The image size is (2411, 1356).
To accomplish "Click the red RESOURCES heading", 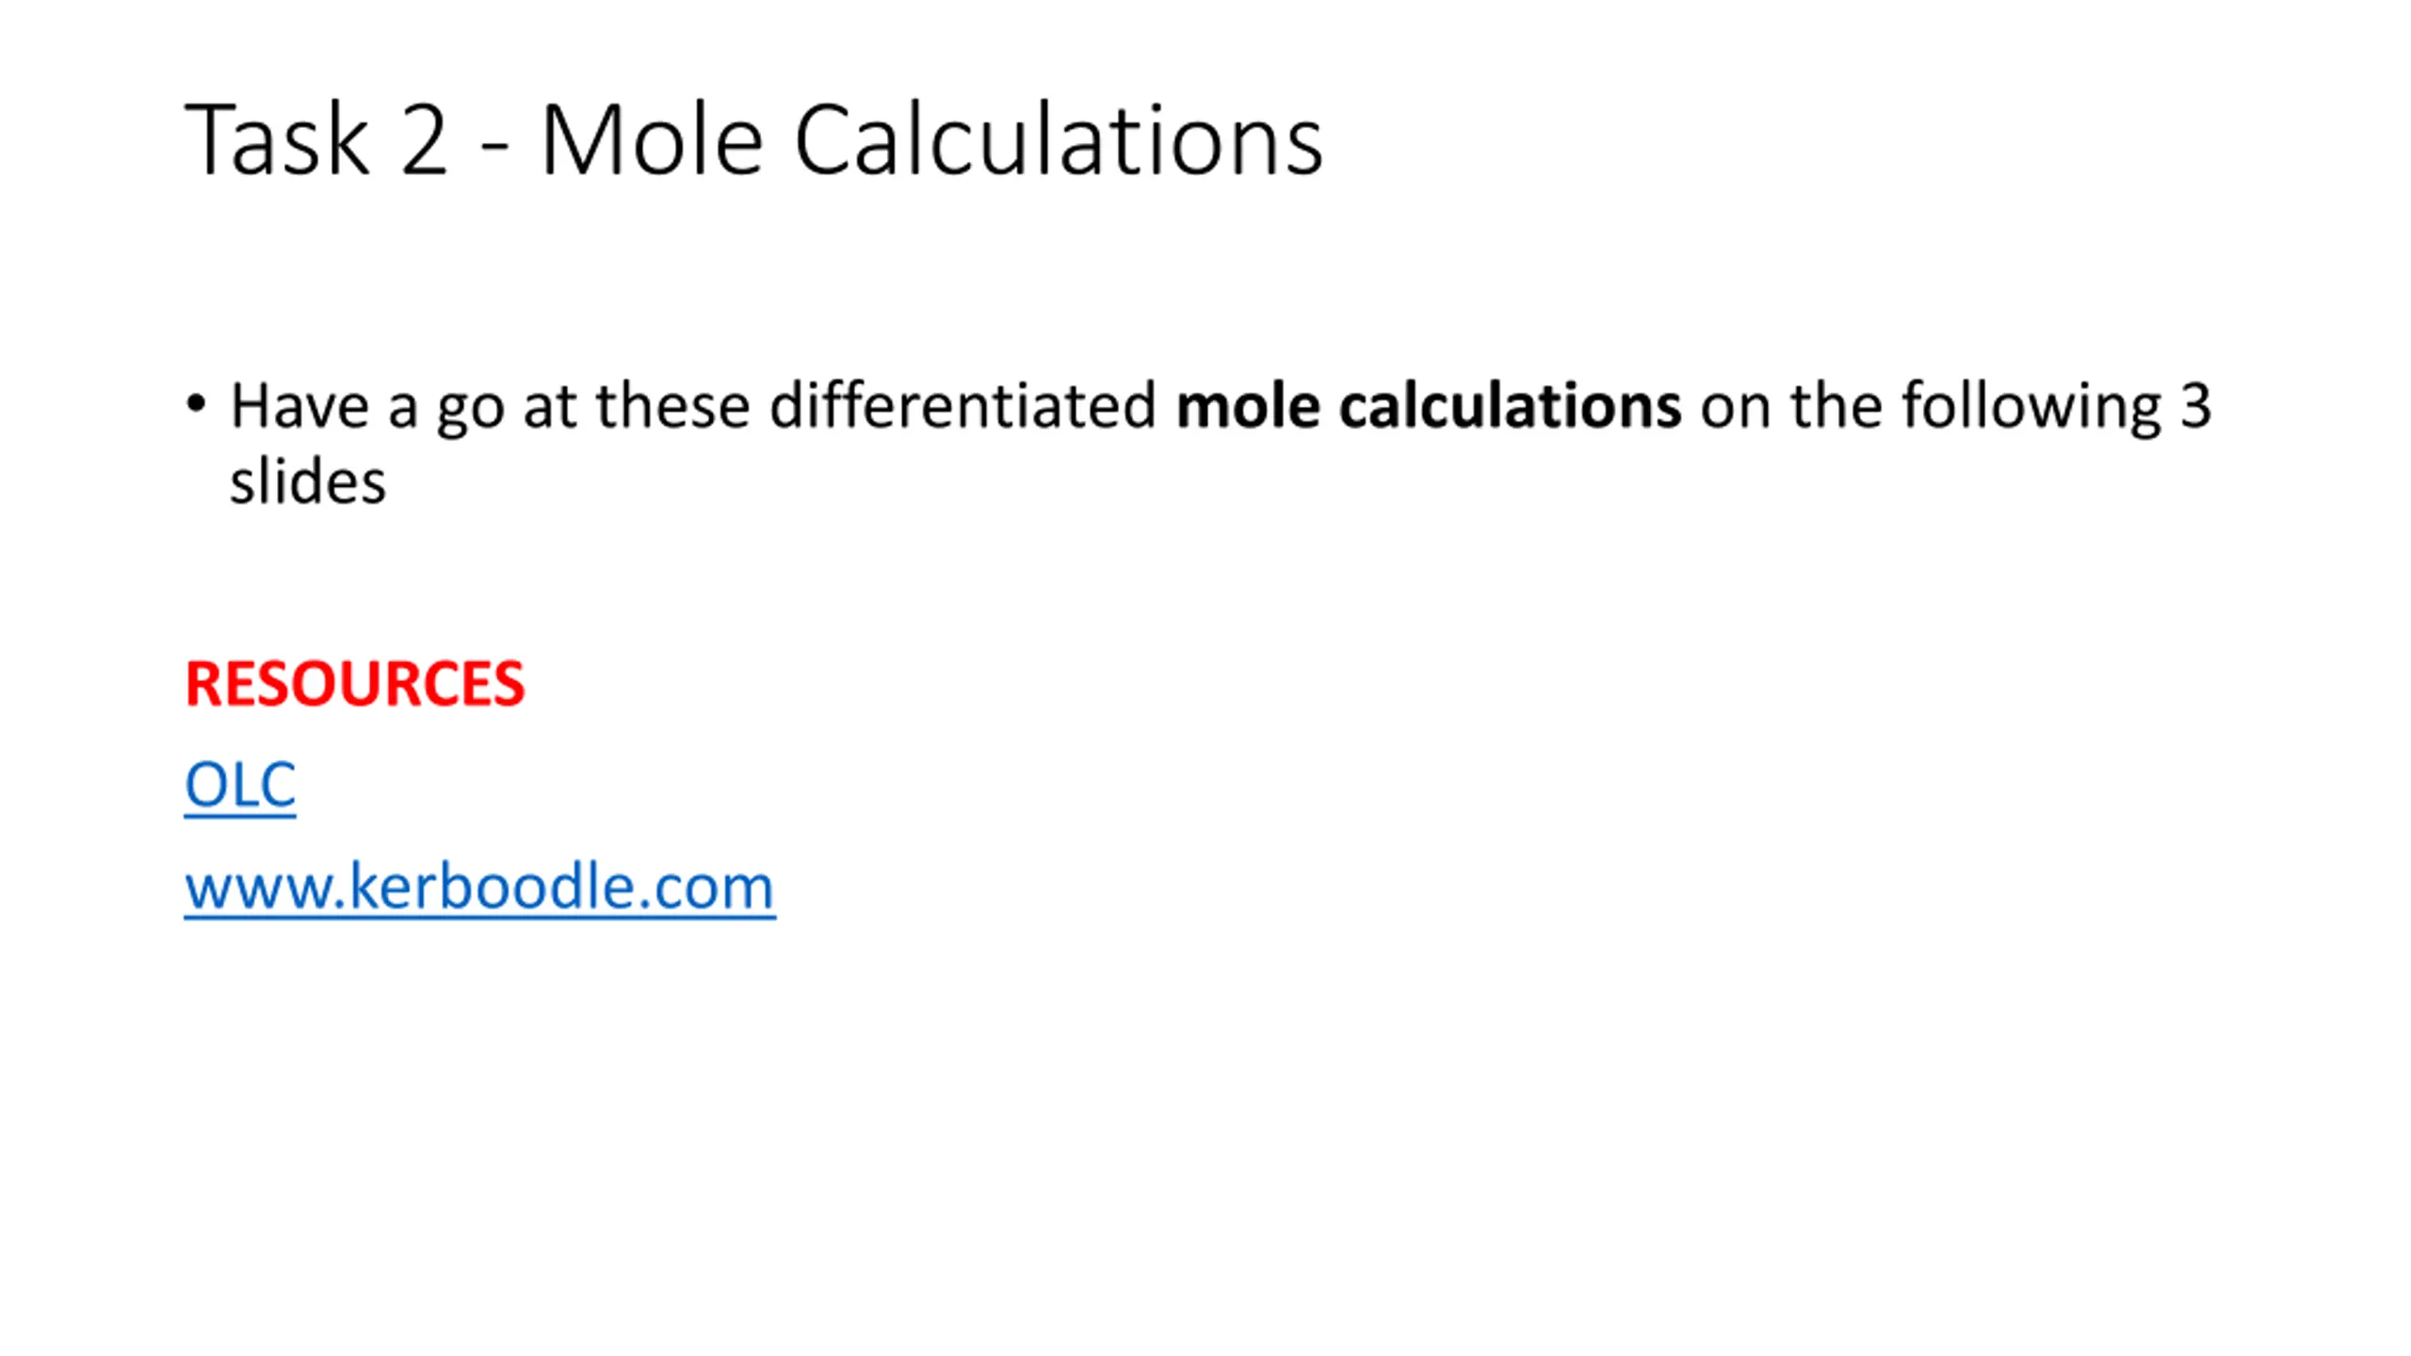I will coord(354,683).
